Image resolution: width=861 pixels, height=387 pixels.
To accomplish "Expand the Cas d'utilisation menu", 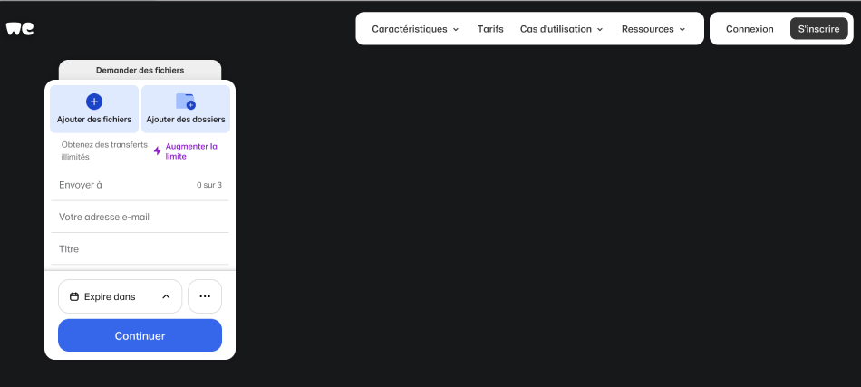I will click(561, 29).
